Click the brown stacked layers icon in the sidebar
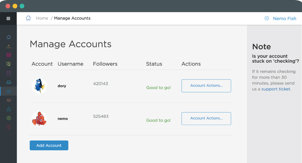 click(x=9, y=100)
